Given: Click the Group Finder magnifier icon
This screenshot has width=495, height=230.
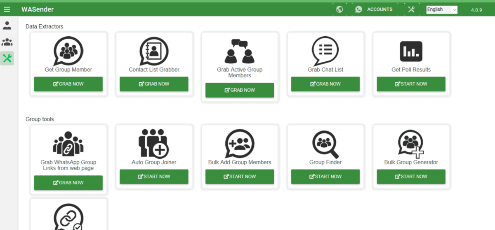Looking at the screenshot, I should (x=325, y=144).
